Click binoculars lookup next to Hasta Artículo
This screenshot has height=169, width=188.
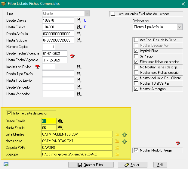[x=79, y=40]
